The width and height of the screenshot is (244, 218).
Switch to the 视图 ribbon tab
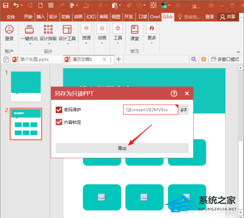pos(116,17)
